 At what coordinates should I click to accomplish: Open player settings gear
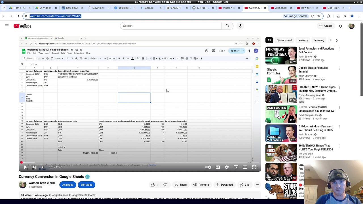click(x=227, y=167)
